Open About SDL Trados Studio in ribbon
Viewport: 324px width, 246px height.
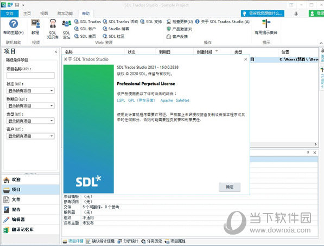coord(223,22)
